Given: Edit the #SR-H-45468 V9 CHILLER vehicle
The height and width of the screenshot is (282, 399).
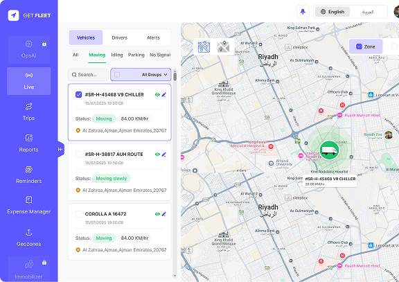Looking at the screenshot, I should (x=164, y=95).
